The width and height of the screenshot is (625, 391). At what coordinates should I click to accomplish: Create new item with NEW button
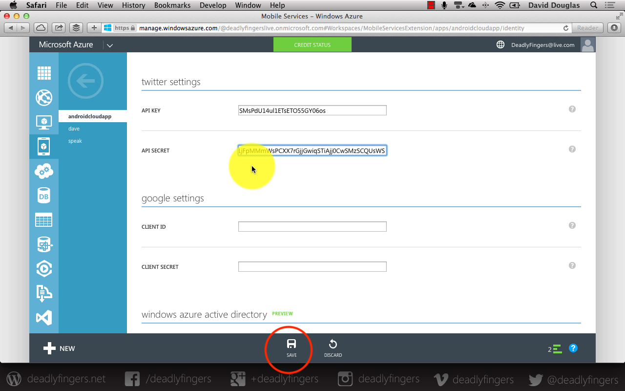(x=59, y=348)
